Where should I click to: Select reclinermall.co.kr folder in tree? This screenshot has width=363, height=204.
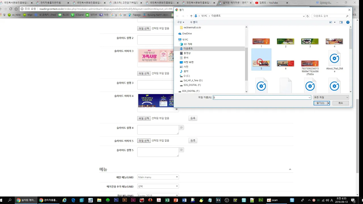click(190, 27)
